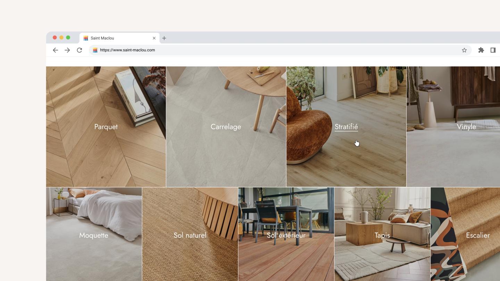500x281 pixels.
Task: Click the yellow minimize window button
Action: pos(61,37)
